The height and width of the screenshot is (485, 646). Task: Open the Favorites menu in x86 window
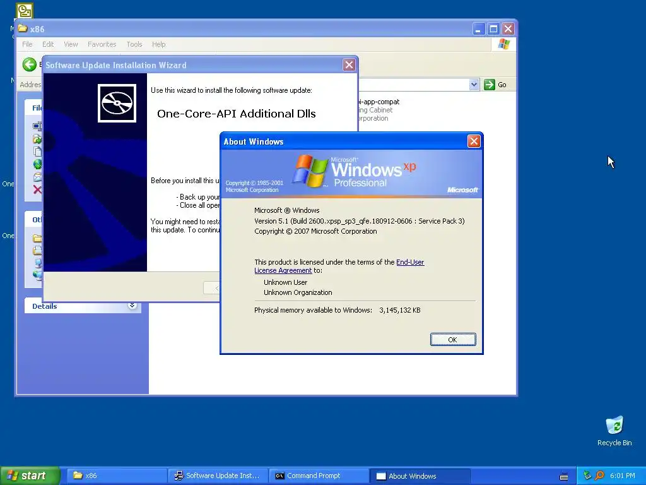[x=102, y=44]
